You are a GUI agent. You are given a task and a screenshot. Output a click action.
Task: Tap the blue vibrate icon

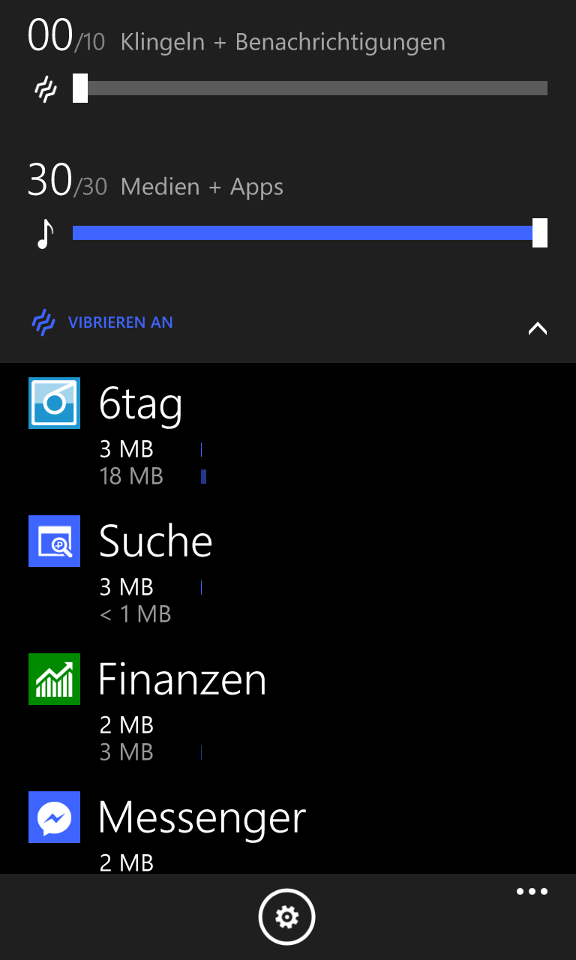pos(44,322)
